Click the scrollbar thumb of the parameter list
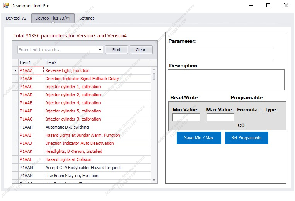The height and width of the screenshot is (201, 295). coord(154,76)
